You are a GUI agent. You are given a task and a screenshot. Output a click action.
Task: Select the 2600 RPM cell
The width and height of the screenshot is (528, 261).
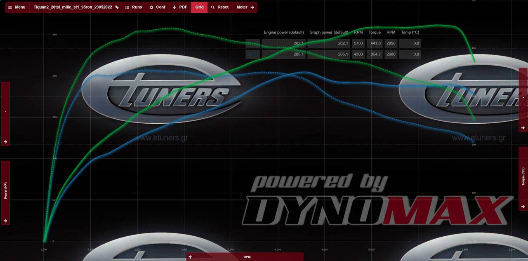tap(391, 54)
